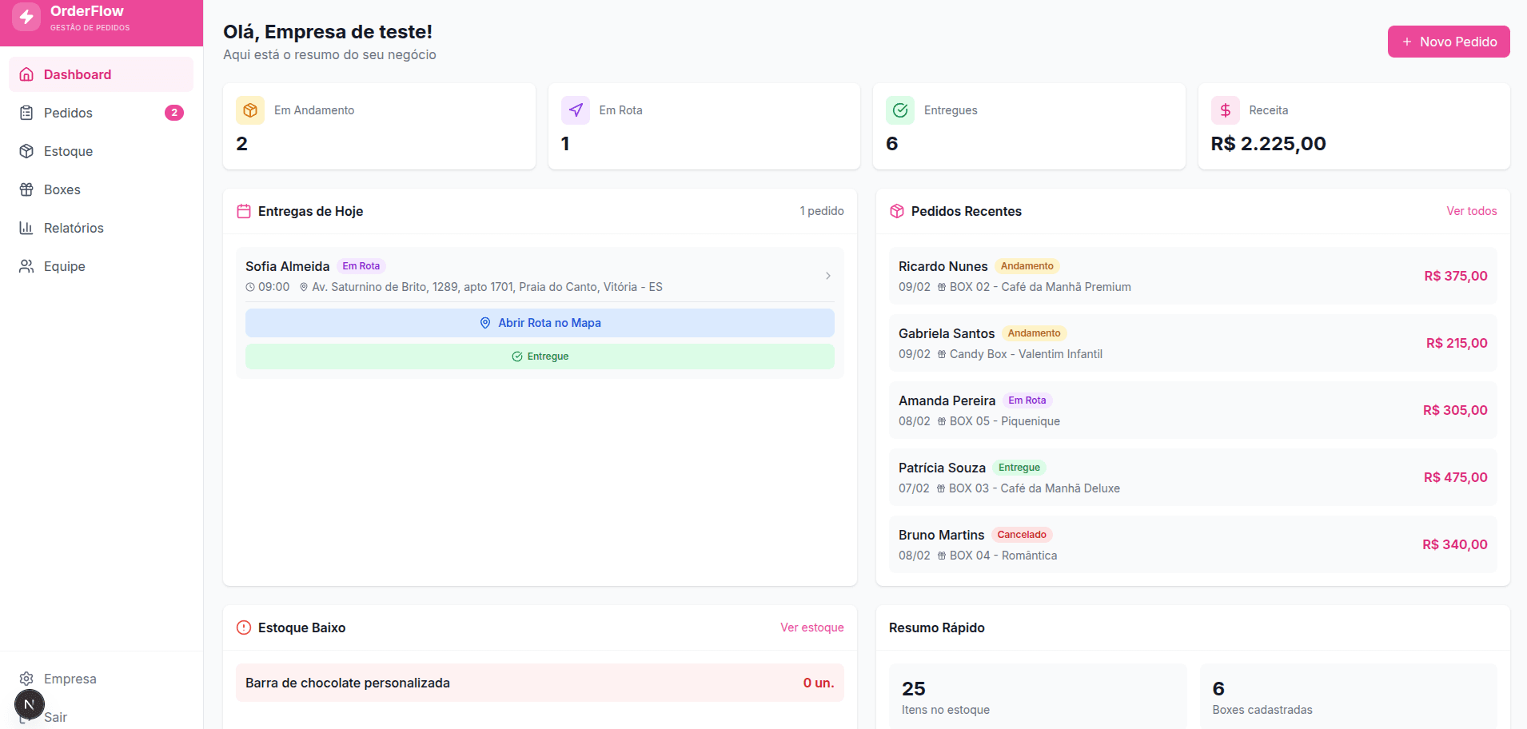
Task: Open Equipe from the sidebar
Action: tap(64, 266)
